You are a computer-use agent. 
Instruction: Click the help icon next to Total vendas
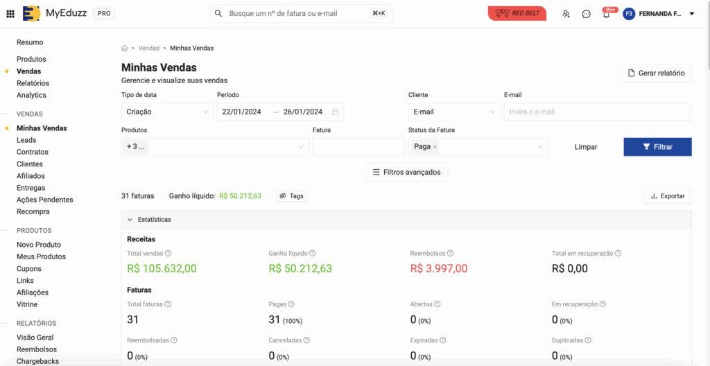point(168,253)
